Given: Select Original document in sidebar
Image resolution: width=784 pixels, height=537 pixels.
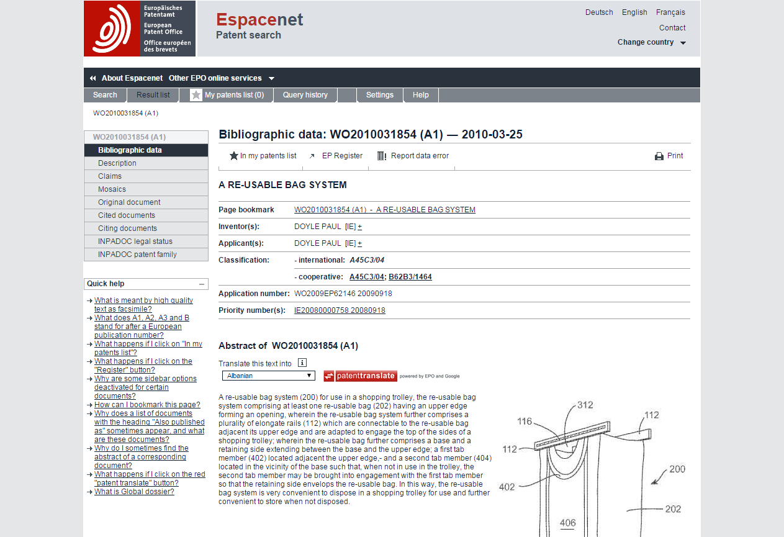Looking at the screenshot, I should [146, 202].
